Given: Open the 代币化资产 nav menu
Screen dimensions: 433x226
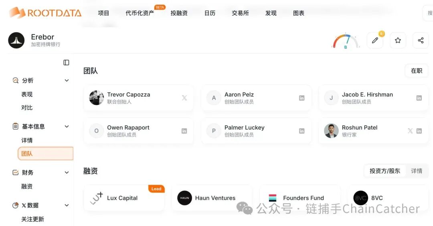Looking at the screenshot, I should pos(140,13).
